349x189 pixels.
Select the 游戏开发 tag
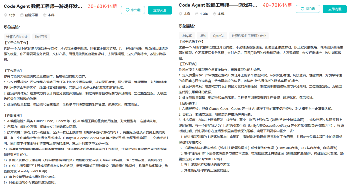coord(41,37)
